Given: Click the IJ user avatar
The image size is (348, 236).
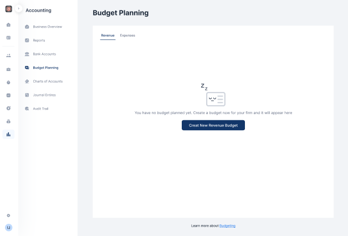Looking at the screenshot, I should pyautogui.click(x=8, y=227).
